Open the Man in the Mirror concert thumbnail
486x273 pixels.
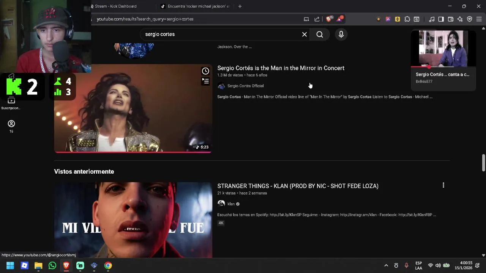133,108
